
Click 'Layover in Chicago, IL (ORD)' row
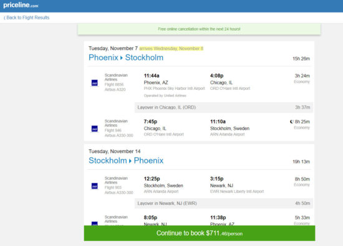224,107
